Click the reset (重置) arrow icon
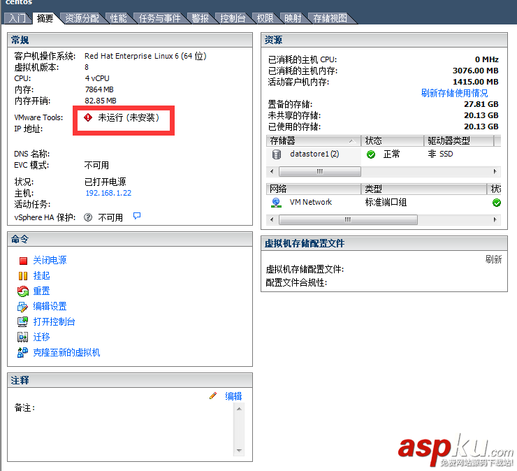This screenshot has height=471, width=517. (23, 291)
